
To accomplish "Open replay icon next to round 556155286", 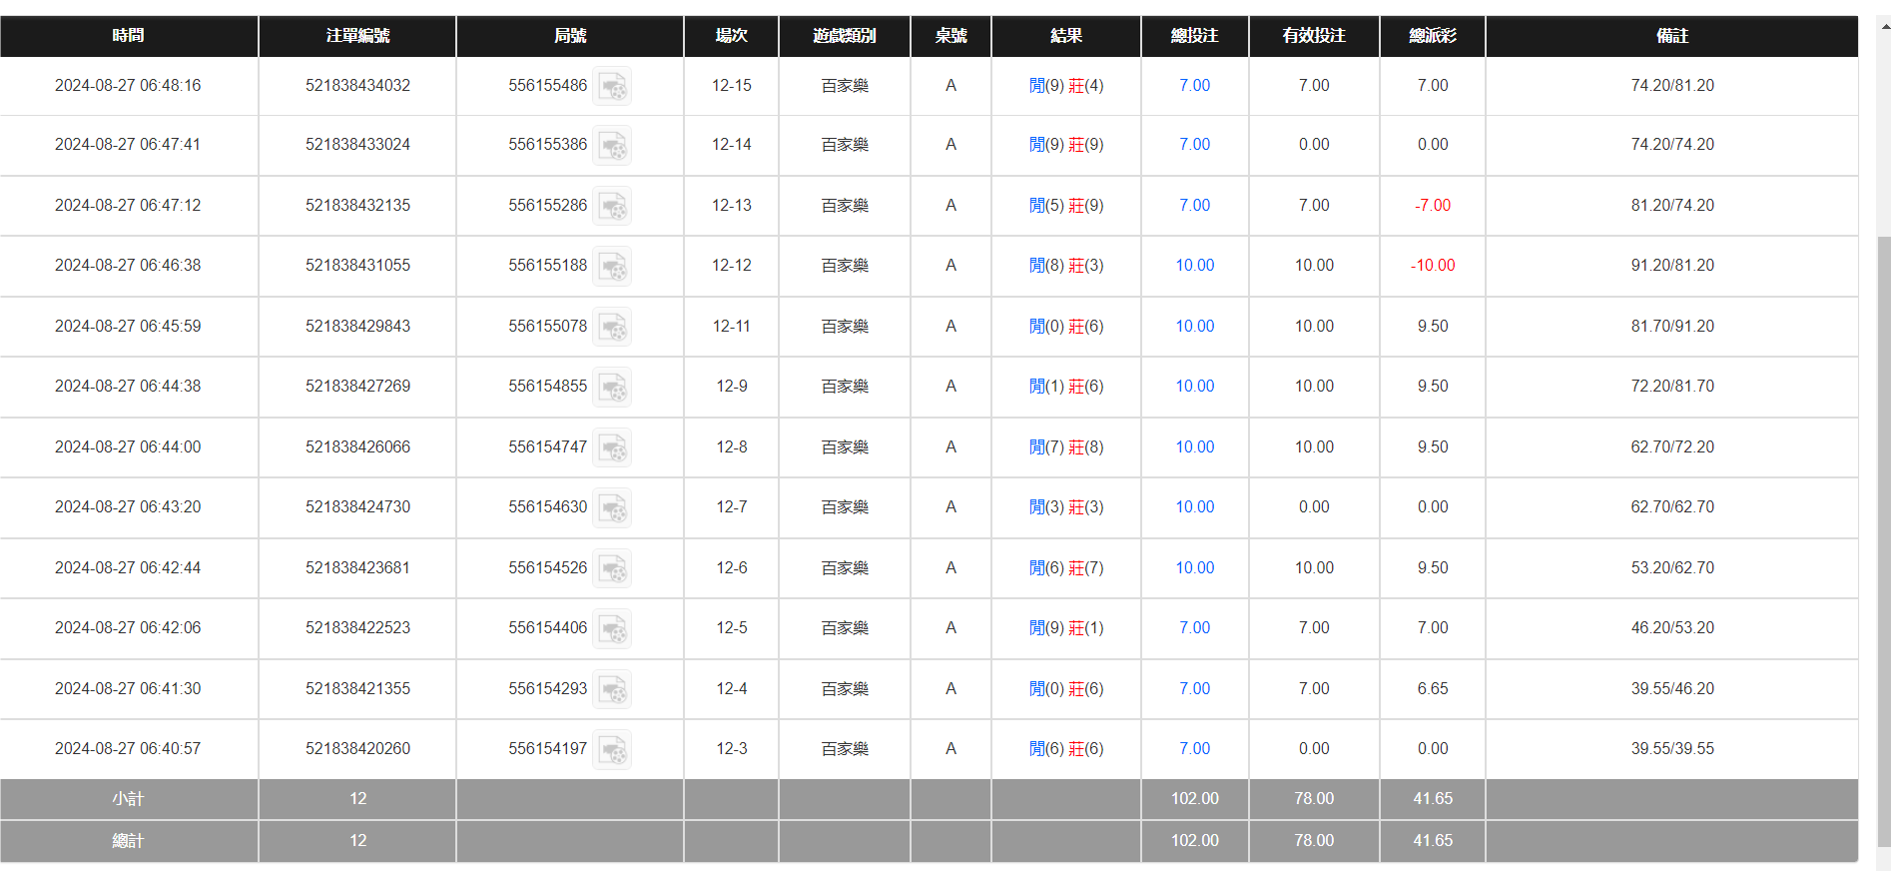I will pyautogui.click(x=612, y=206).
